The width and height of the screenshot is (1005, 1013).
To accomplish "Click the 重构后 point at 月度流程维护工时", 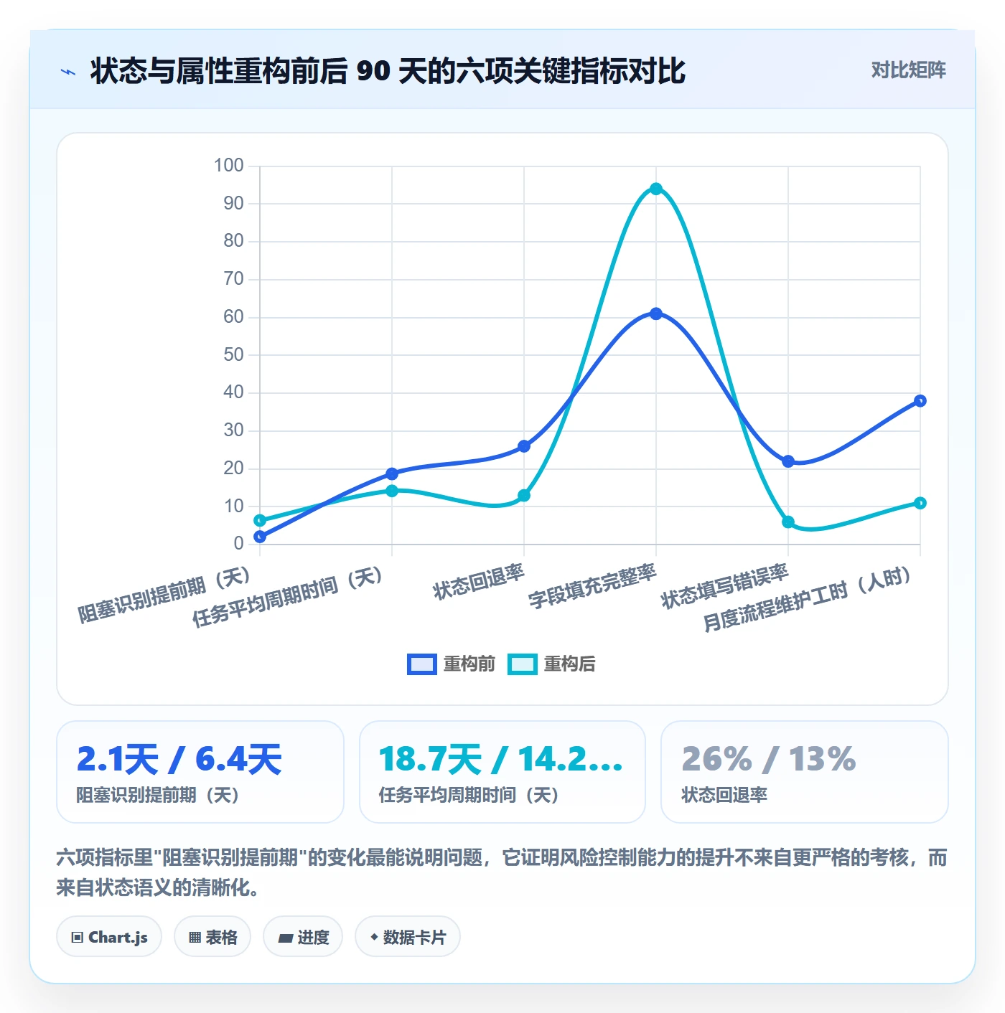I will coord(920,503).
